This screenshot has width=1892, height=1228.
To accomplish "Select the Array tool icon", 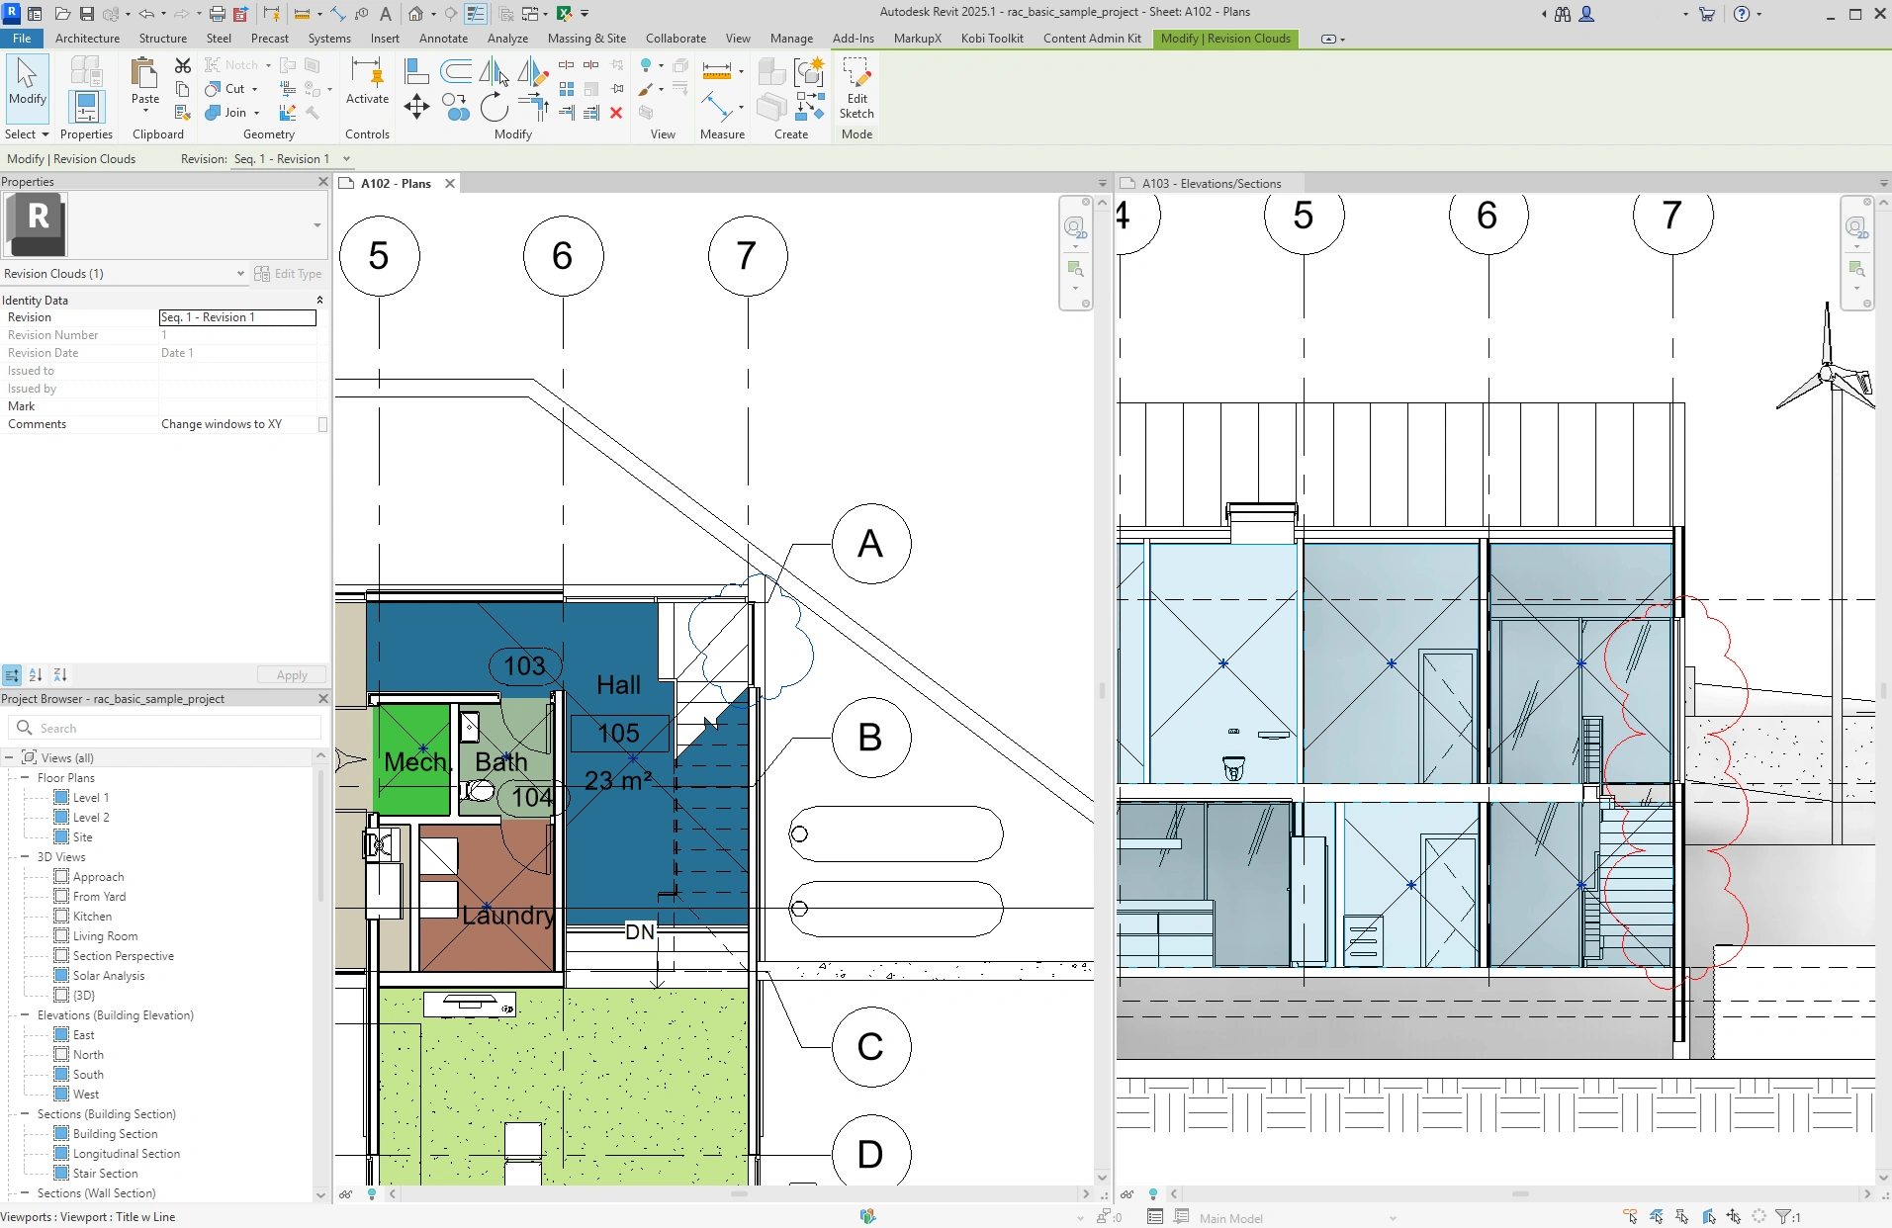I will [x=567, y=89].
